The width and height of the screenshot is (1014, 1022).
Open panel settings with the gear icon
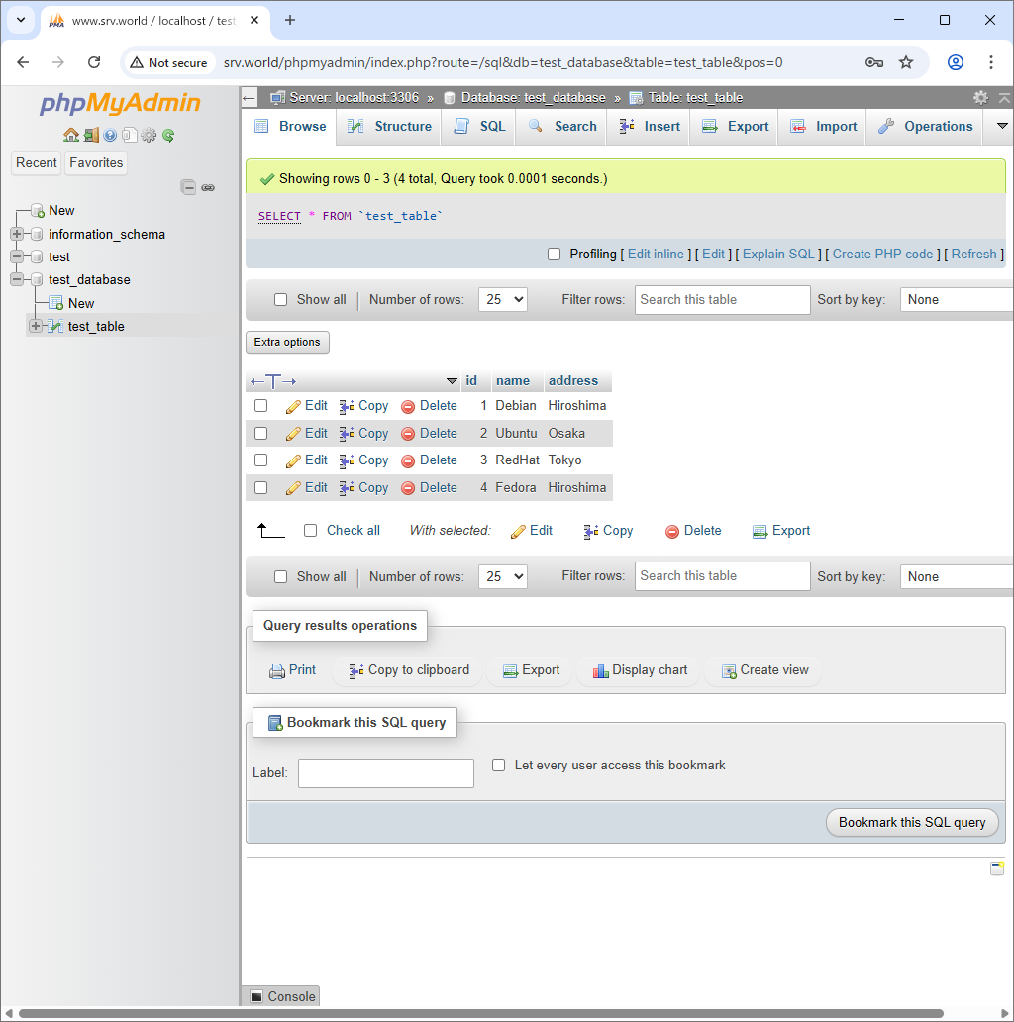point(149,135)
